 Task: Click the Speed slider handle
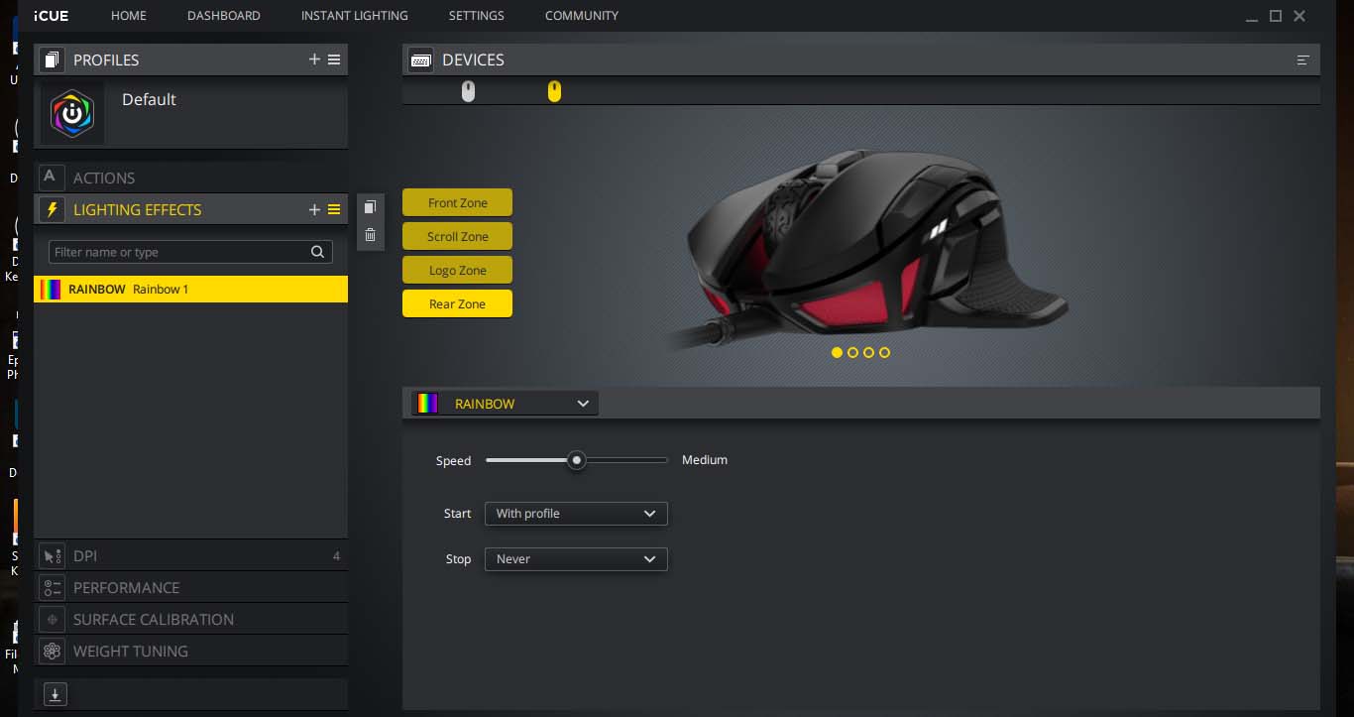(x=576, y=460)
